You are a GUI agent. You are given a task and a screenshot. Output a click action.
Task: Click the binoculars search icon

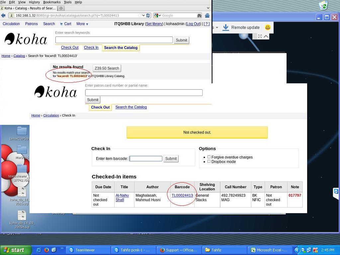click(199, 15)
